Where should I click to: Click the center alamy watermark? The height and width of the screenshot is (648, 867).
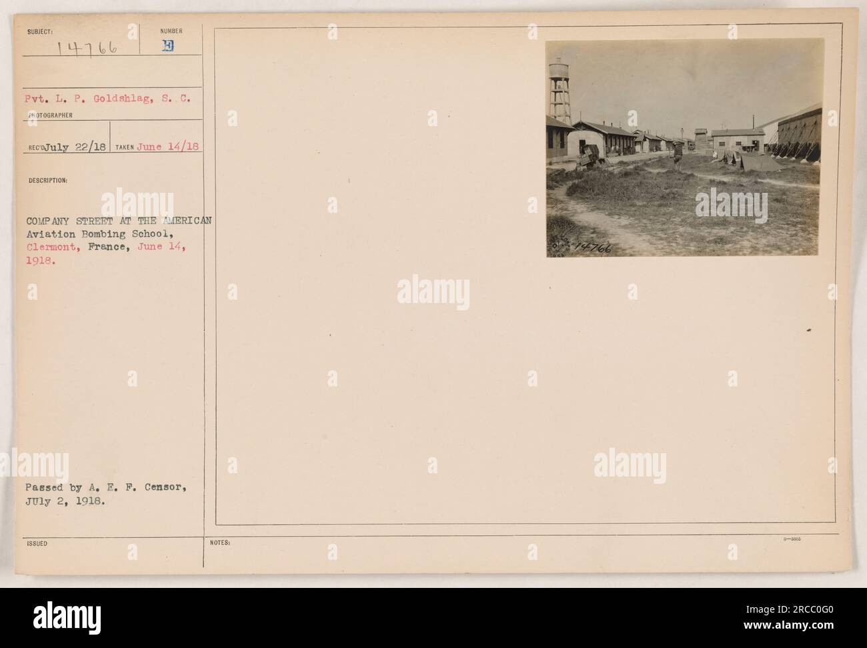433,292
